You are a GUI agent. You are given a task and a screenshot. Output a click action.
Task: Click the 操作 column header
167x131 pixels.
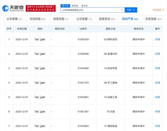click(x=157, y=29)
